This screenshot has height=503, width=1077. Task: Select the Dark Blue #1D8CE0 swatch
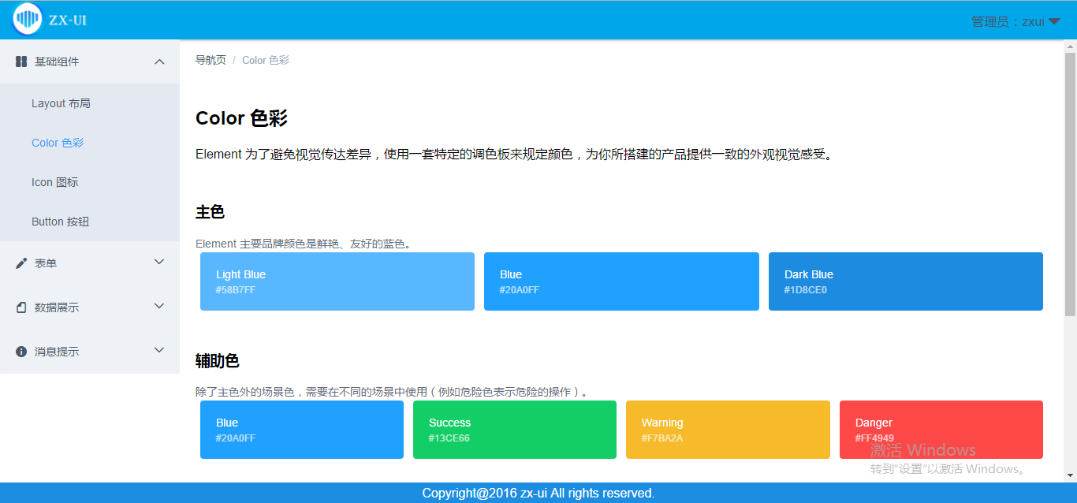point(905,281)
